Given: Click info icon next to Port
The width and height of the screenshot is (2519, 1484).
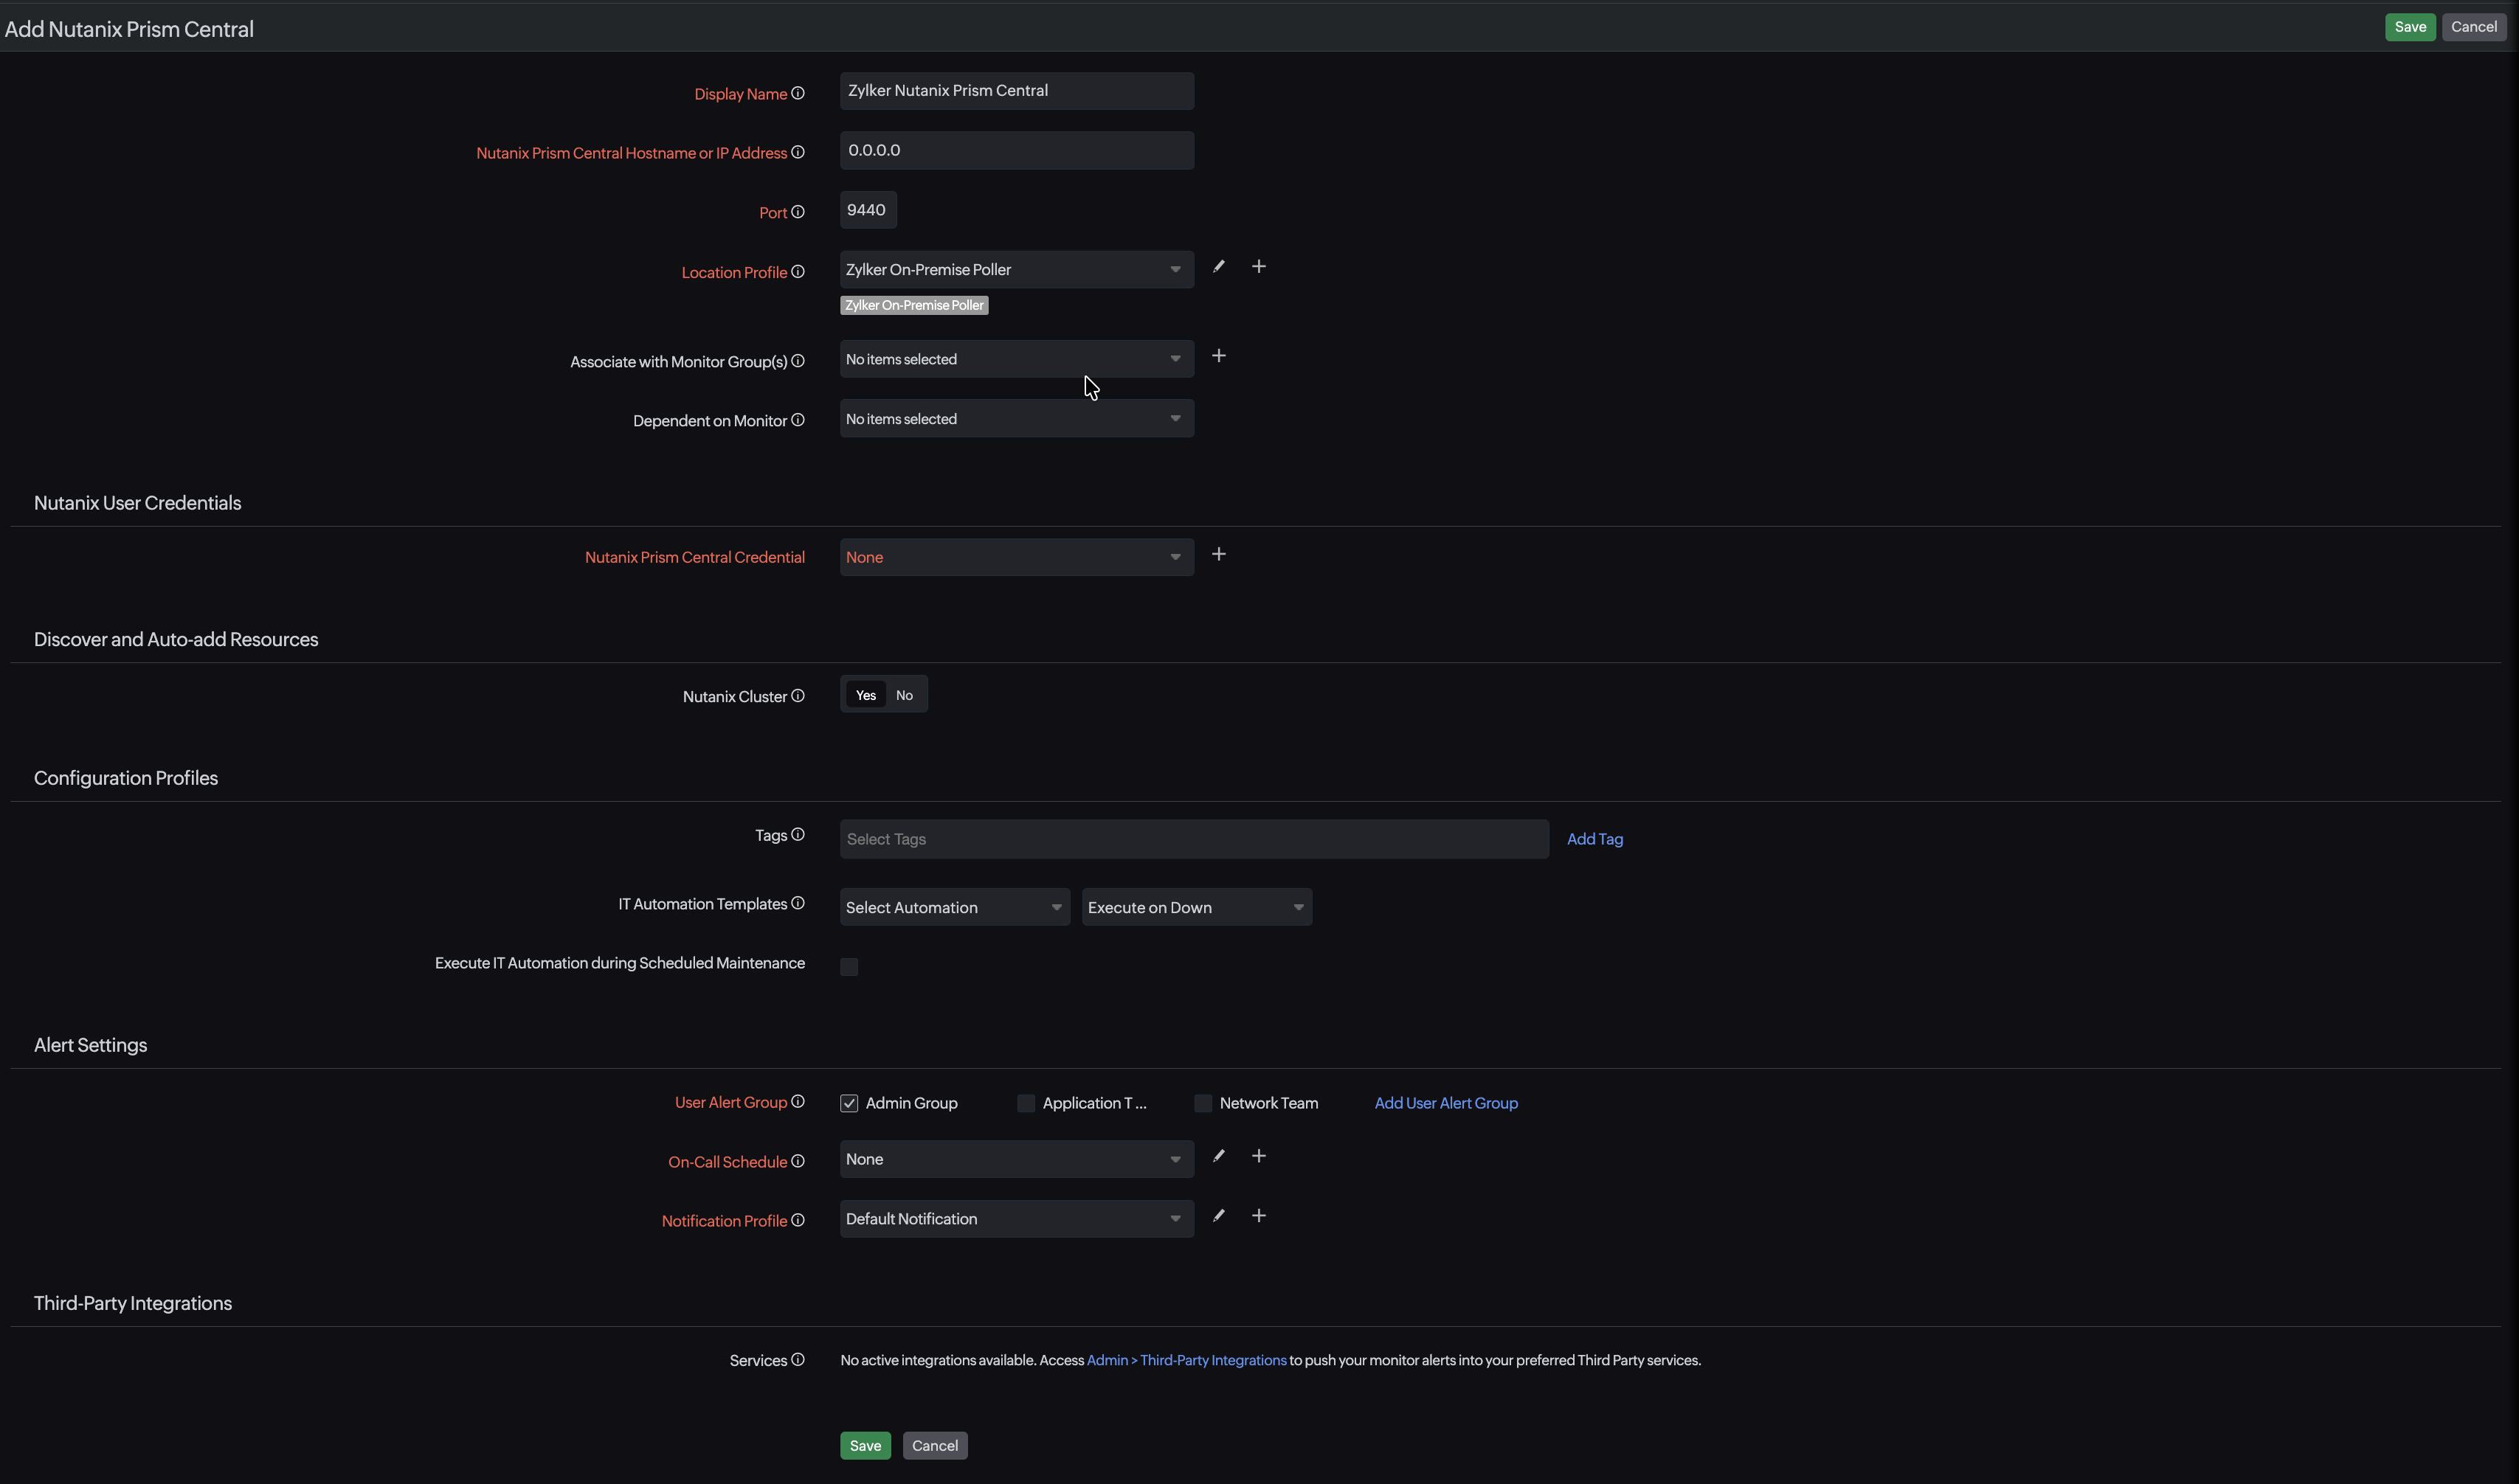Looking at the screenshot, I should coord(798,212).
